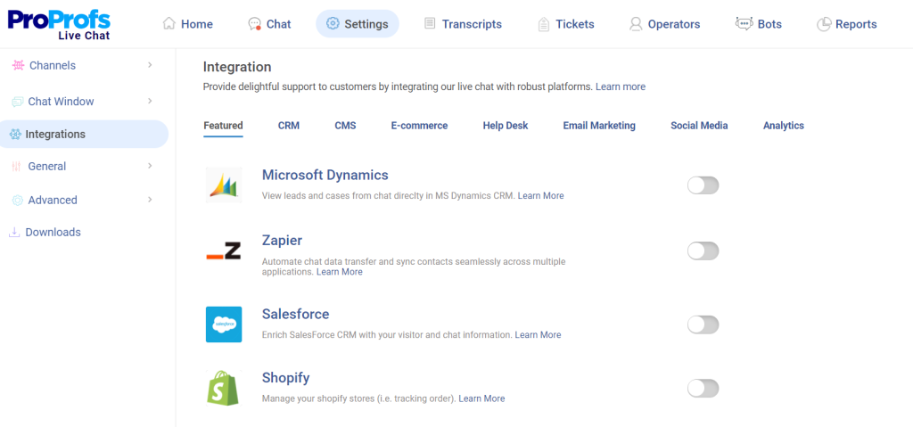The image size is (913, 427).
Task: Go to the Chat menu item
Action: point(279,24)
